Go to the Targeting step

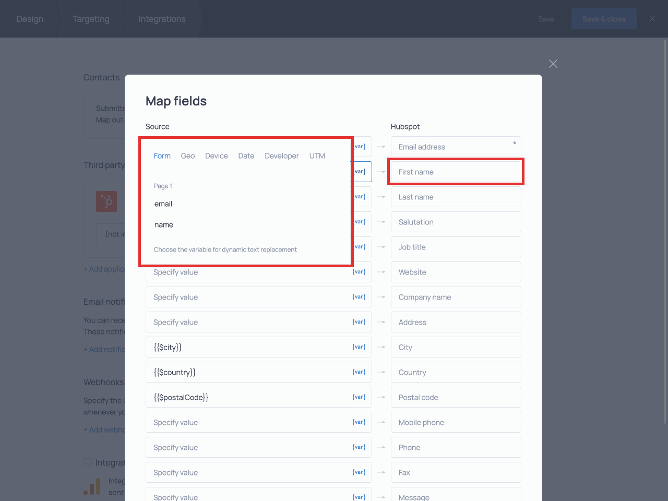click(91, 19)
